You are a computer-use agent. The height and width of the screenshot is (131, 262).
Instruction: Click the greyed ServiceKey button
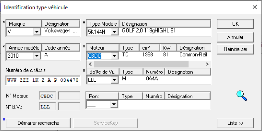pyautogui.click(x=106, y=123)
